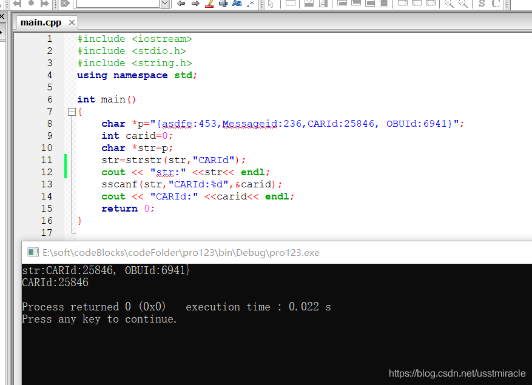This screenshot has height=385, width=532.
Task: Click the line '#include <iostream>'
Action: pyautogui.click(x=135, y=39)
